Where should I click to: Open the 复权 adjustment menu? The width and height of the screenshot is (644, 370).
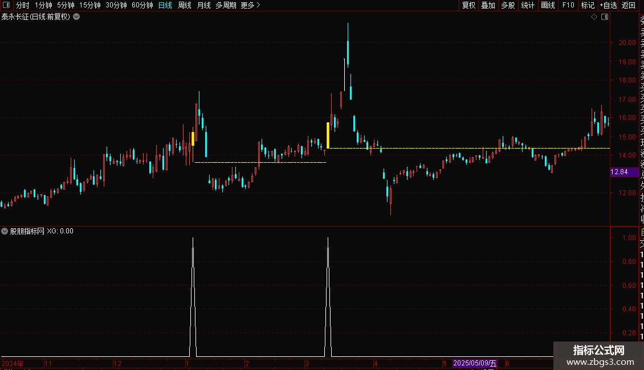pyautogui.click(x=468, y=5)
